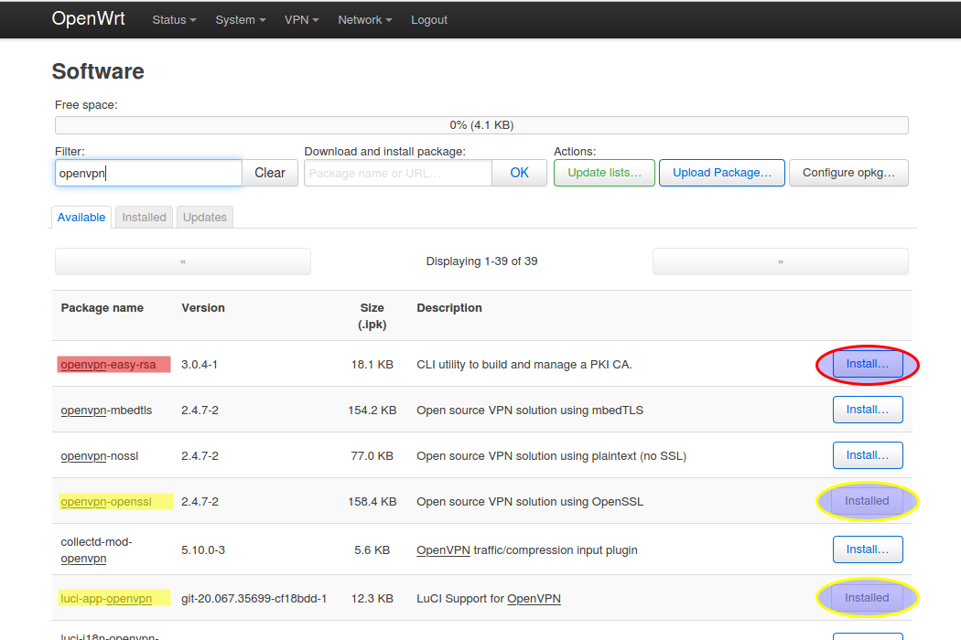This screenshot has height=640, width=961.
Task: Click version 3.0.4-1 cell
Action: point(200,365)
